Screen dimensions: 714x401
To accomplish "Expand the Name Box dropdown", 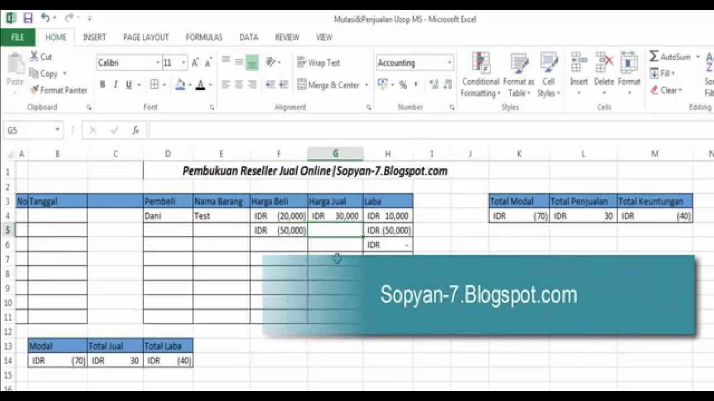I will pyautogui.click(x=57, y=130).
